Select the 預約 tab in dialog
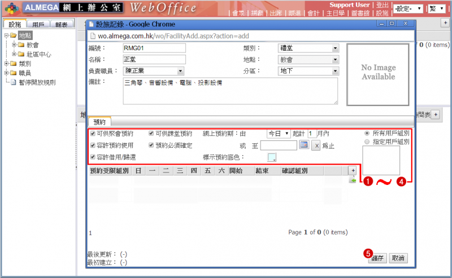This screenshot has height=278, width=452. [x=99, y=122]
